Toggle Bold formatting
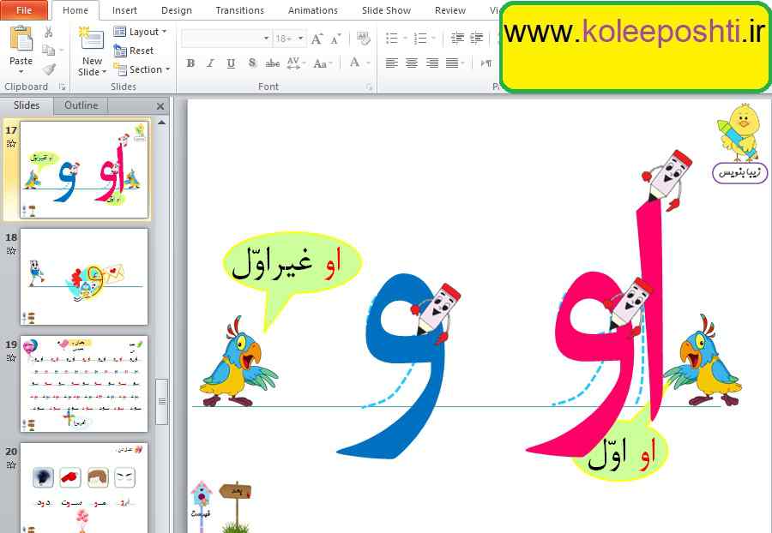This screenshot has width=772, height=533. [190, 63]
